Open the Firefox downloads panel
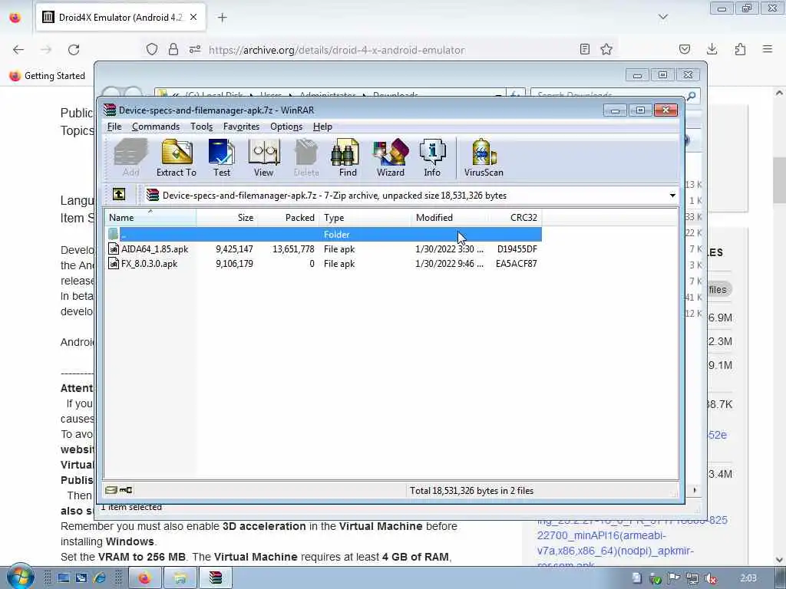Screen dimensions: 786x589 pyautogui.click(x=712, y=49)
